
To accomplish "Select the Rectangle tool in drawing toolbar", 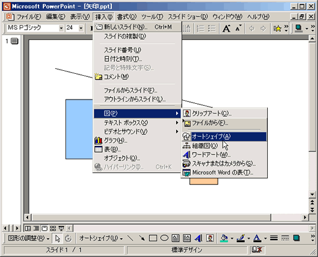I will 153,238.
